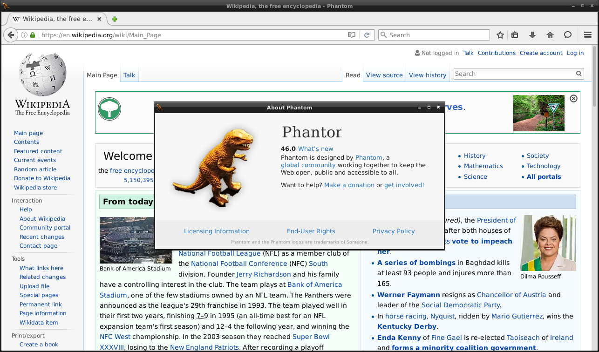Open the Jerry Richardson article link
599x352 pixels.
coord(264,274)
